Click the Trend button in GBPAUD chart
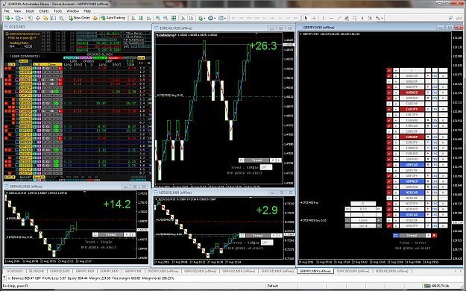 point(110,234)
